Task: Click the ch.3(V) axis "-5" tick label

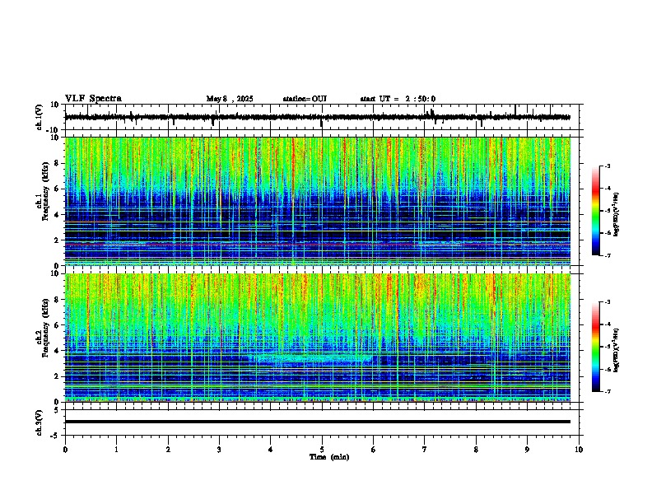Action: [56, 436]
